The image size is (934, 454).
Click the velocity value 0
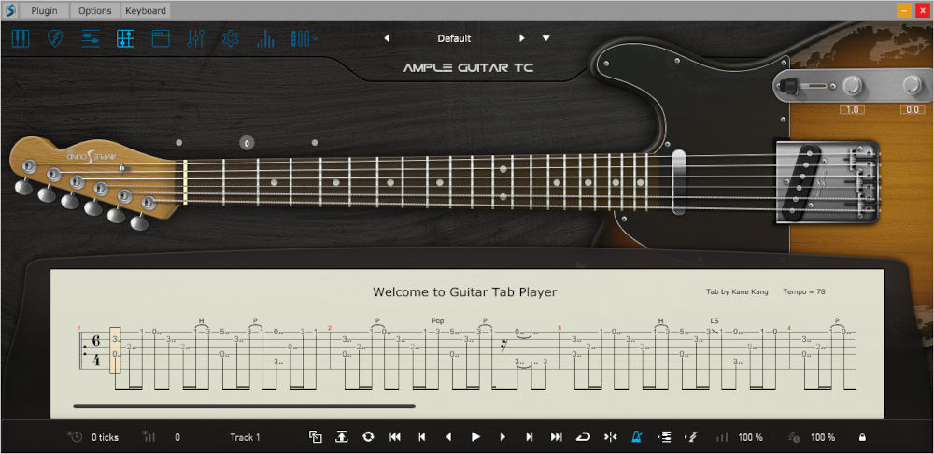point(177,438)
